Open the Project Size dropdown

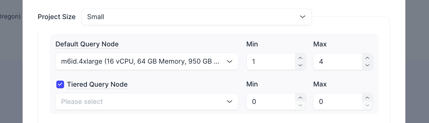click(196, 17)
